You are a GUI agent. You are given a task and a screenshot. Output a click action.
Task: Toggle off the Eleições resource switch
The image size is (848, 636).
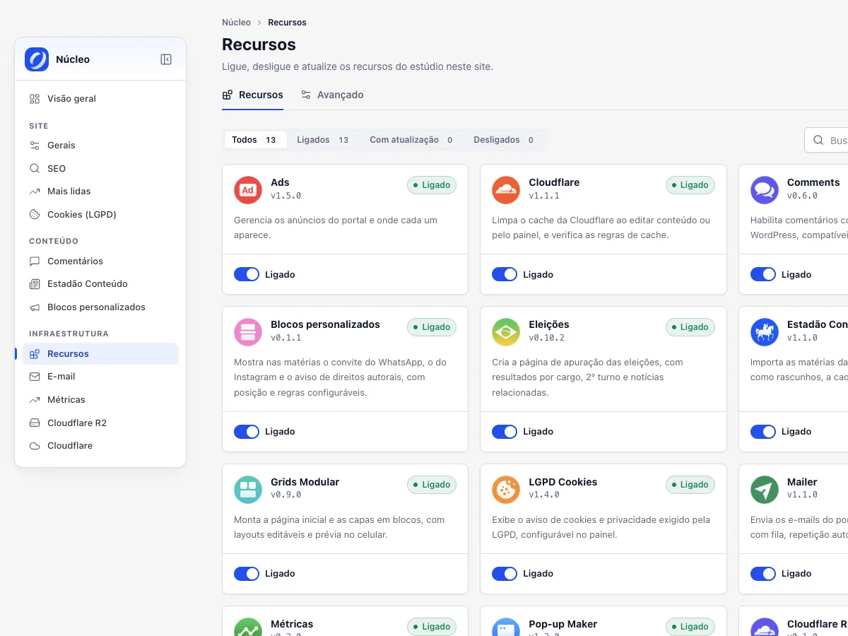pos(505,432)
